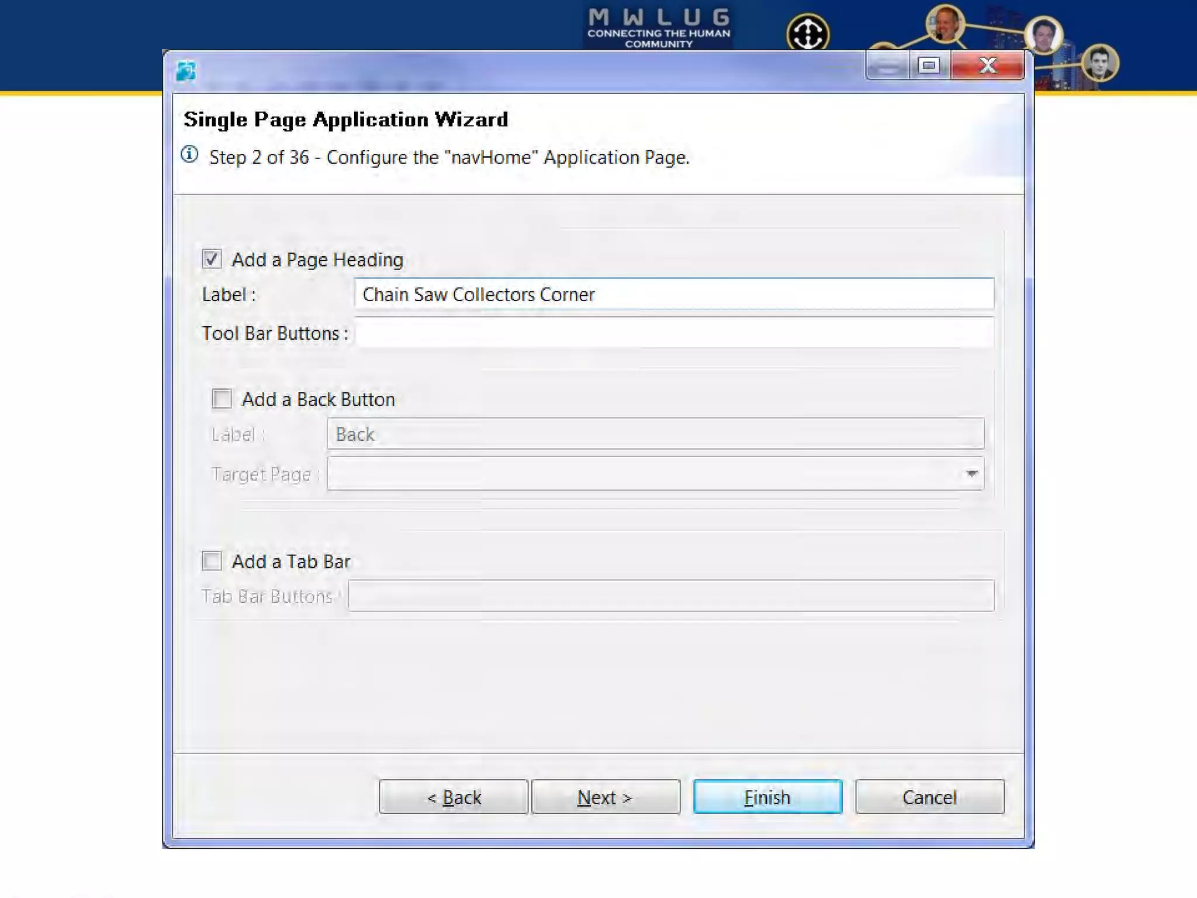This screenshot has width=1197, height=898.
Task: Click the Page Heading Label input field
Action: [673, 294]
